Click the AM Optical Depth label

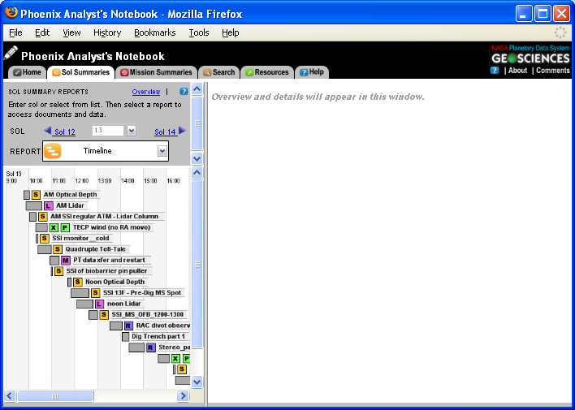71,195
